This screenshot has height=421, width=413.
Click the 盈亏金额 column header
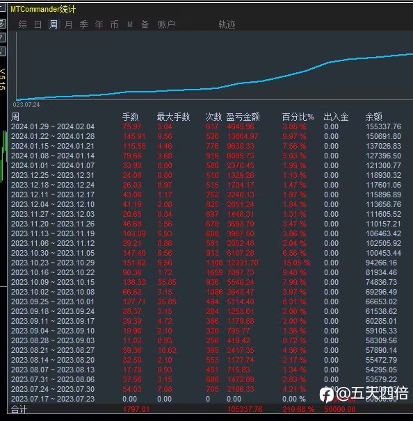coord(243,117)
